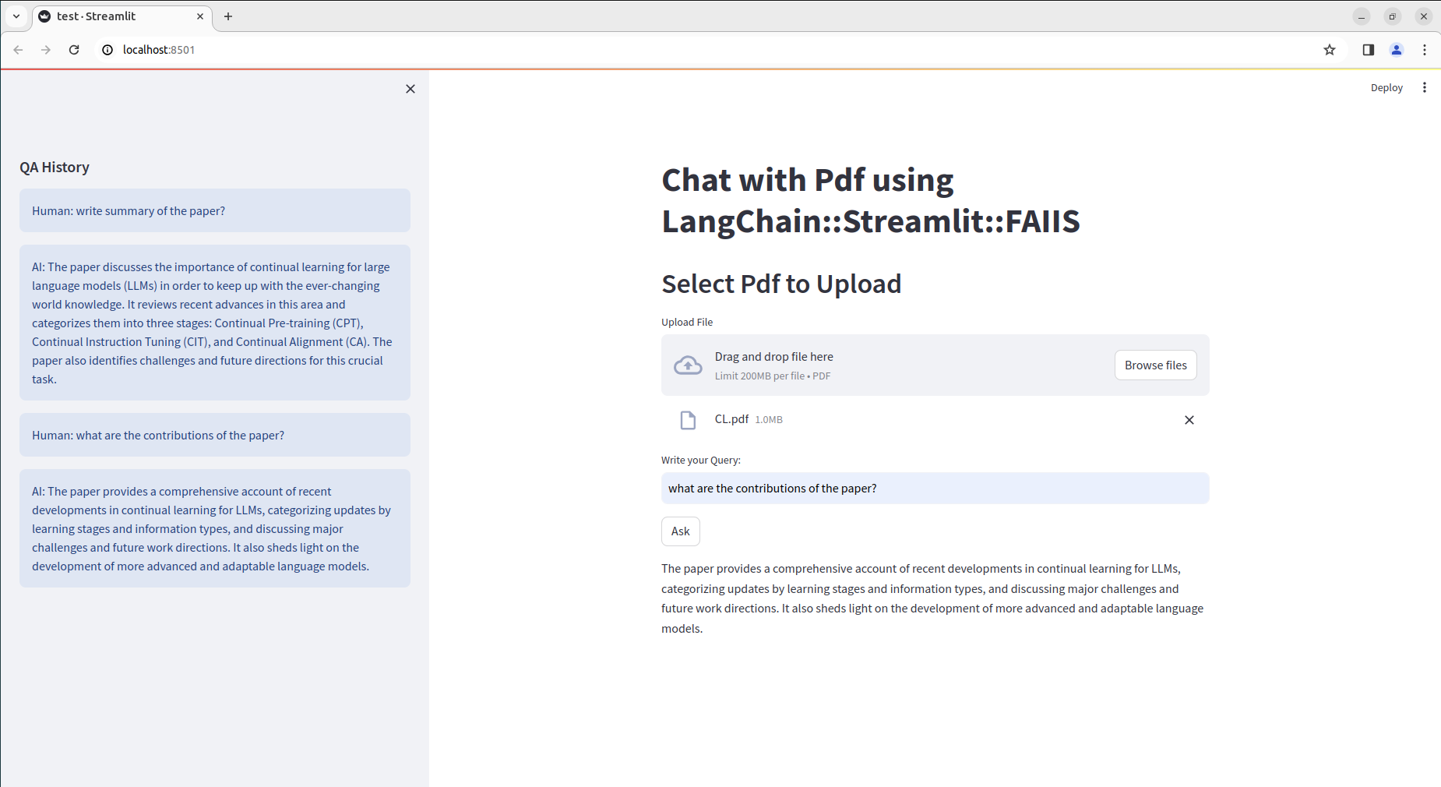Click the Select Pdf to Upload heading
Screen dimensions: 1441x787
(781, 284)
